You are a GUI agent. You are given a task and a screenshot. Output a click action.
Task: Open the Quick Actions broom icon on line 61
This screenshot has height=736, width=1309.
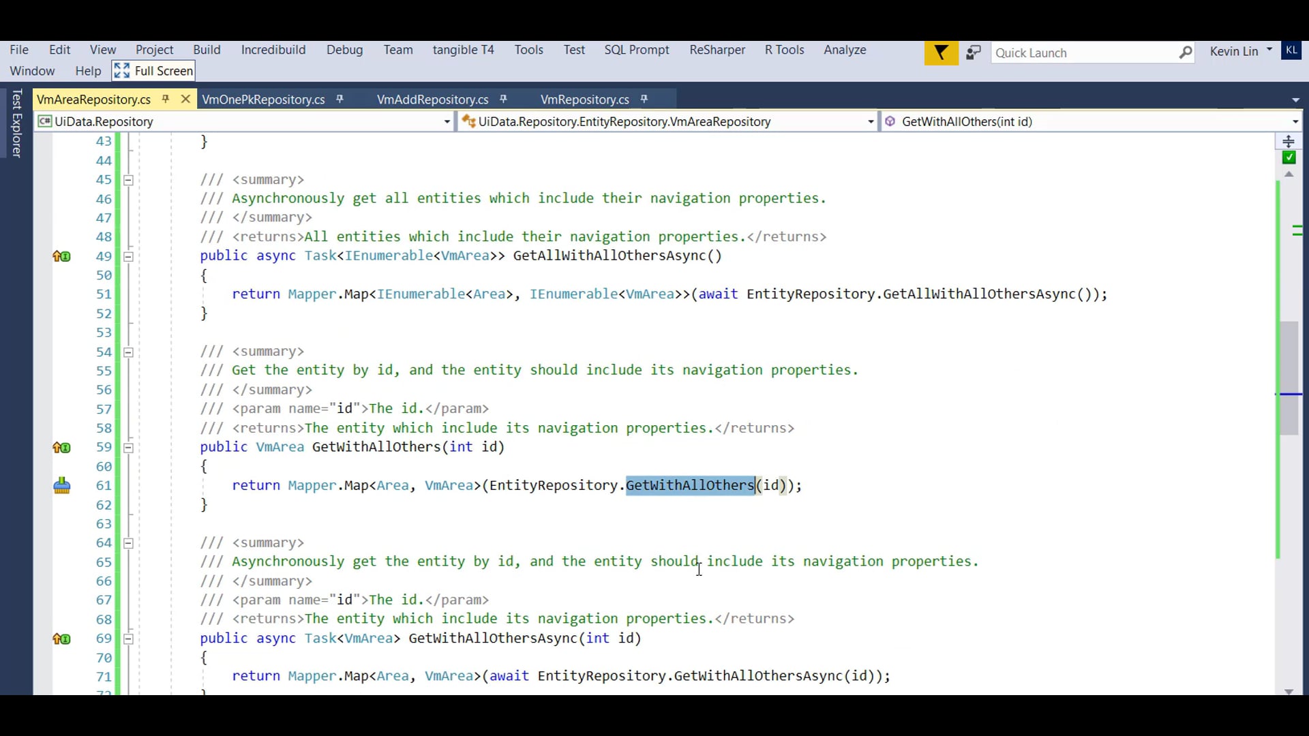[x=62, y=485]
